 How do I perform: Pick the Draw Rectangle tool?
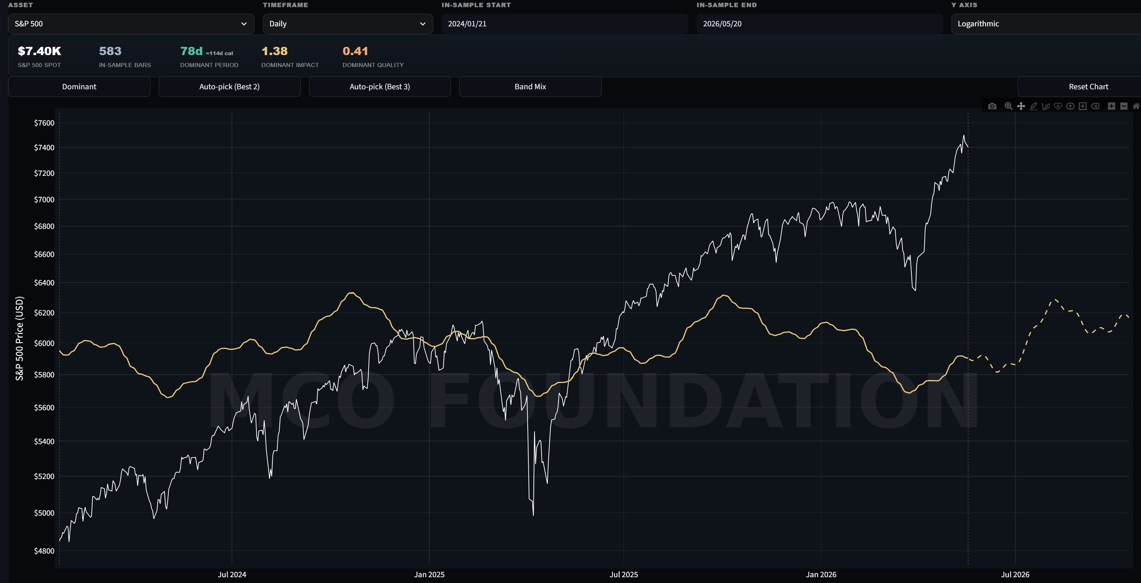1083,106
